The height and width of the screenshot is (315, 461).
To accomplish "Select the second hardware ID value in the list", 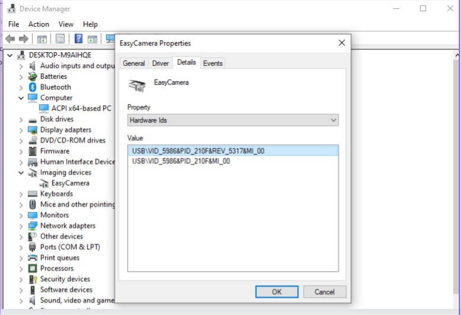I will [181, 161].
